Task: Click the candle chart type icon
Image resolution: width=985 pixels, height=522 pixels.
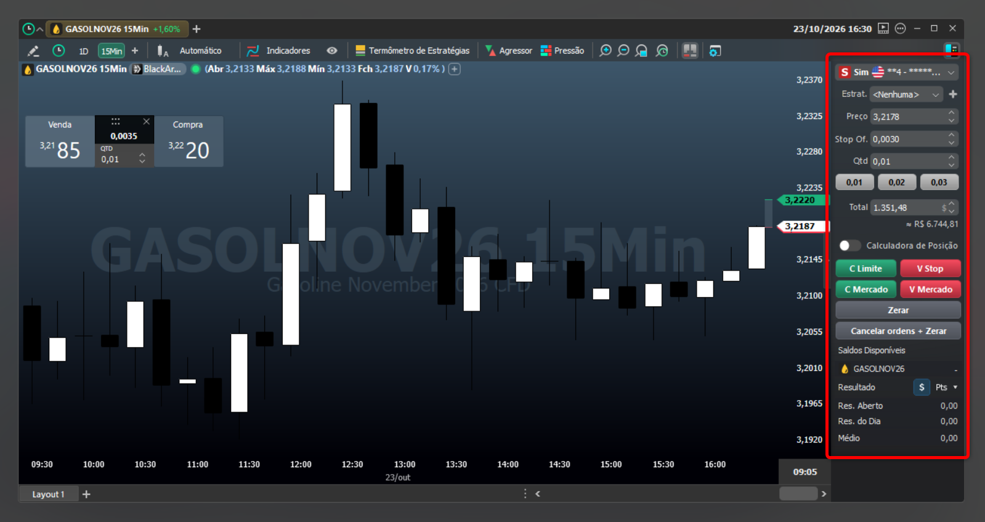Action: [162, 51]
